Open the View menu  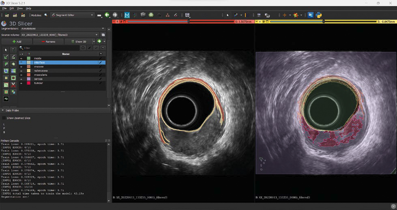[20, 8]
